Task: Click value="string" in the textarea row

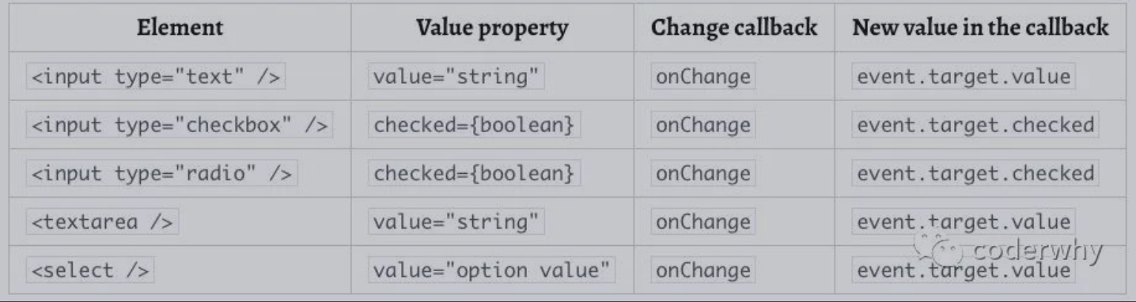Action: point(457,222)
